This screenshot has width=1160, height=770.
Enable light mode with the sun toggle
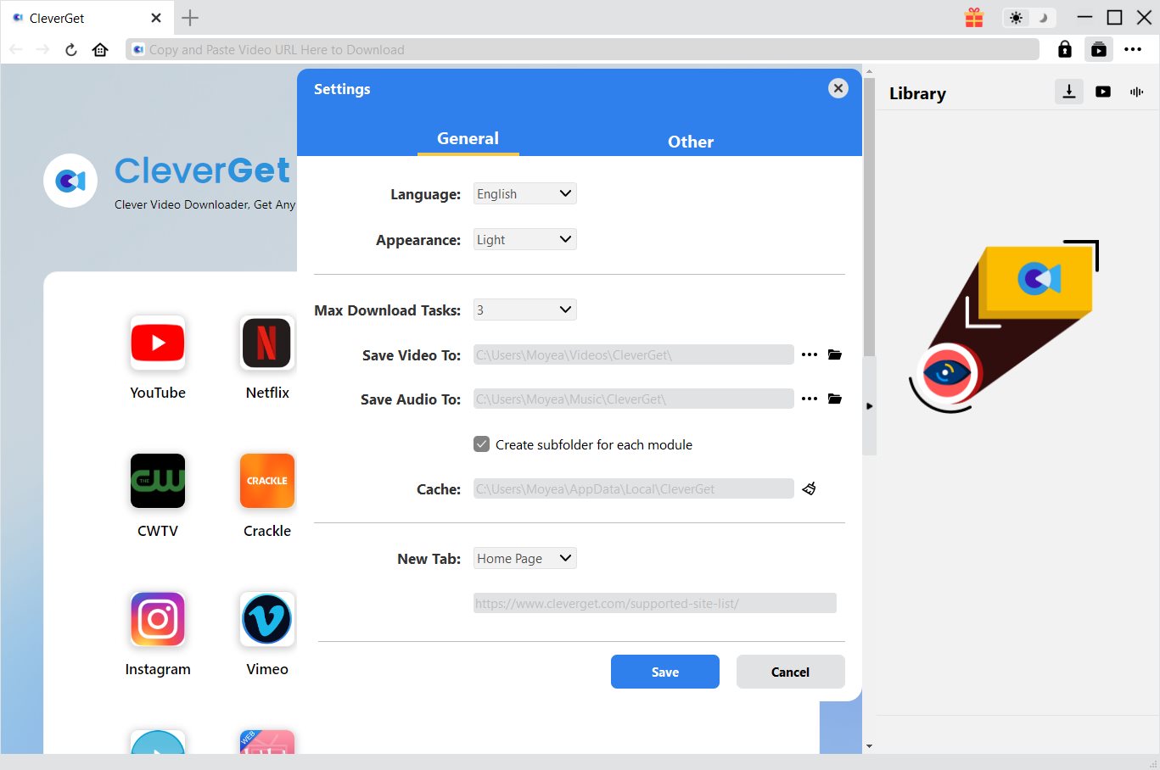coord(1017,17)
